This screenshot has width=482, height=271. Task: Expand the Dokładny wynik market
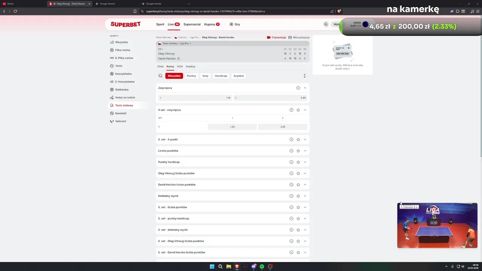[305, 196]
